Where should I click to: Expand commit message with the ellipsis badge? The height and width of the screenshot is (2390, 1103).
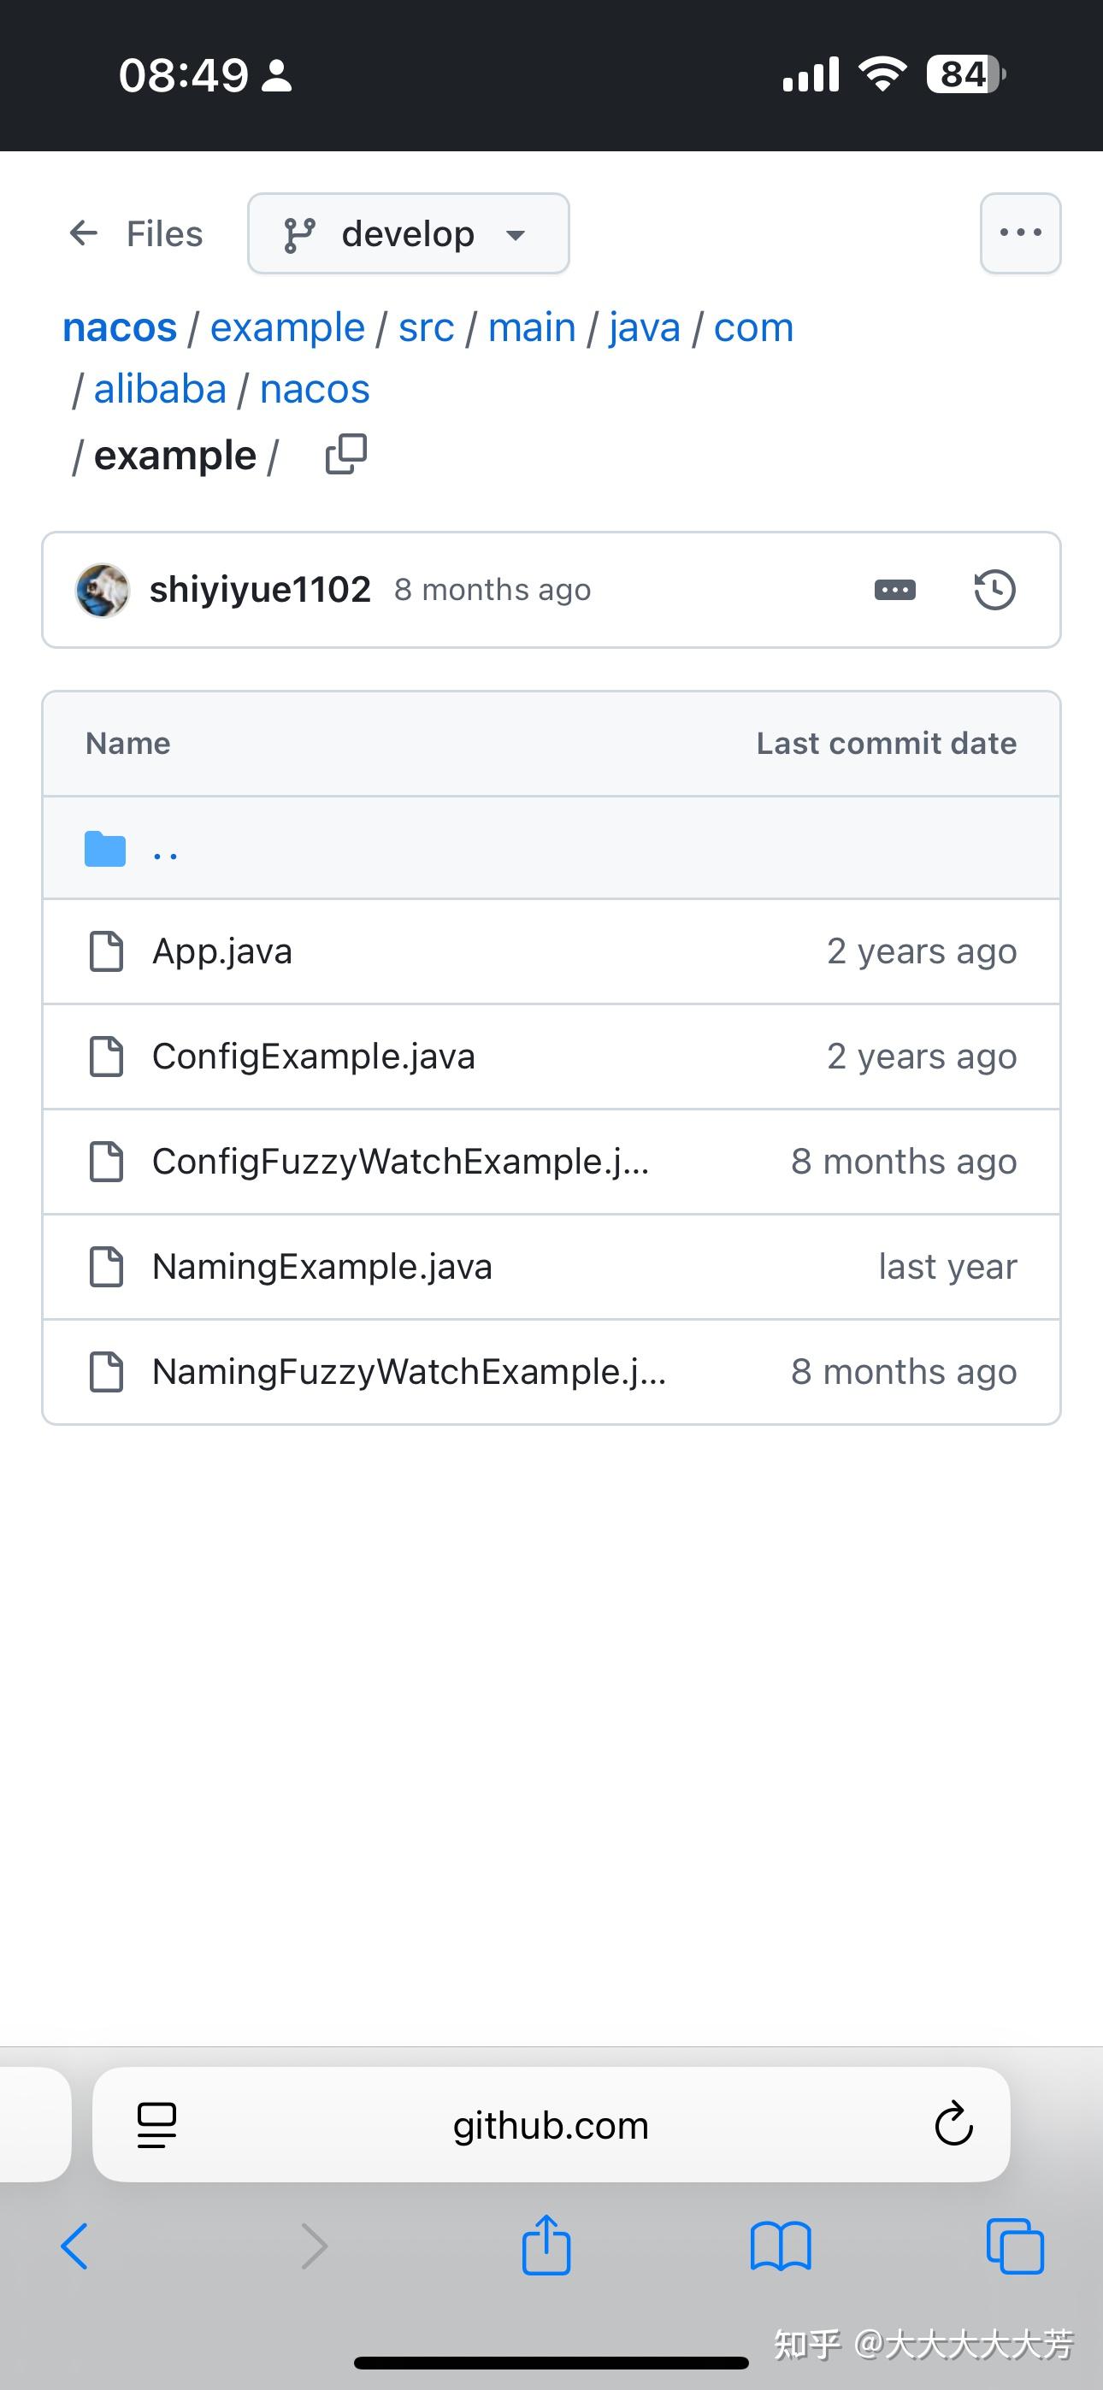click(x=895, y=590)
